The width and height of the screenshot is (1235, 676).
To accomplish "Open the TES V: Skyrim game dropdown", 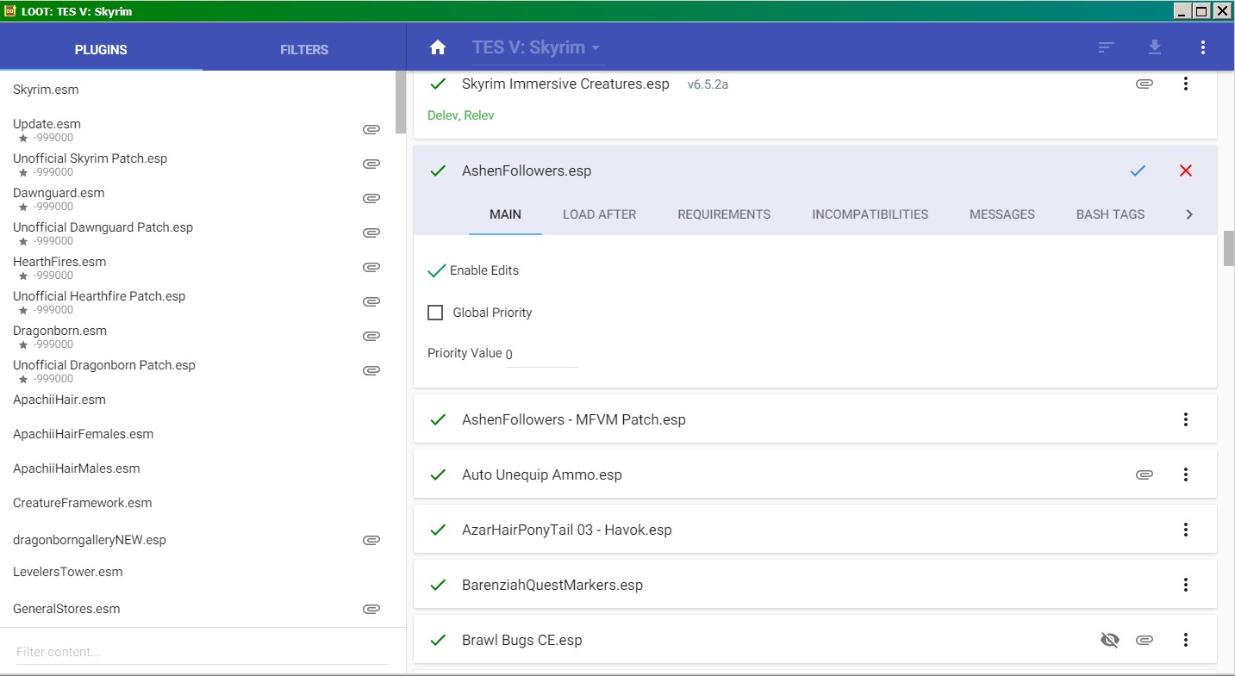I will pos(536,48).
